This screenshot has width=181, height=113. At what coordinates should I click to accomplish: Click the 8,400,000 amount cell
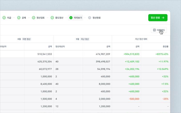(x=39, y=84)
